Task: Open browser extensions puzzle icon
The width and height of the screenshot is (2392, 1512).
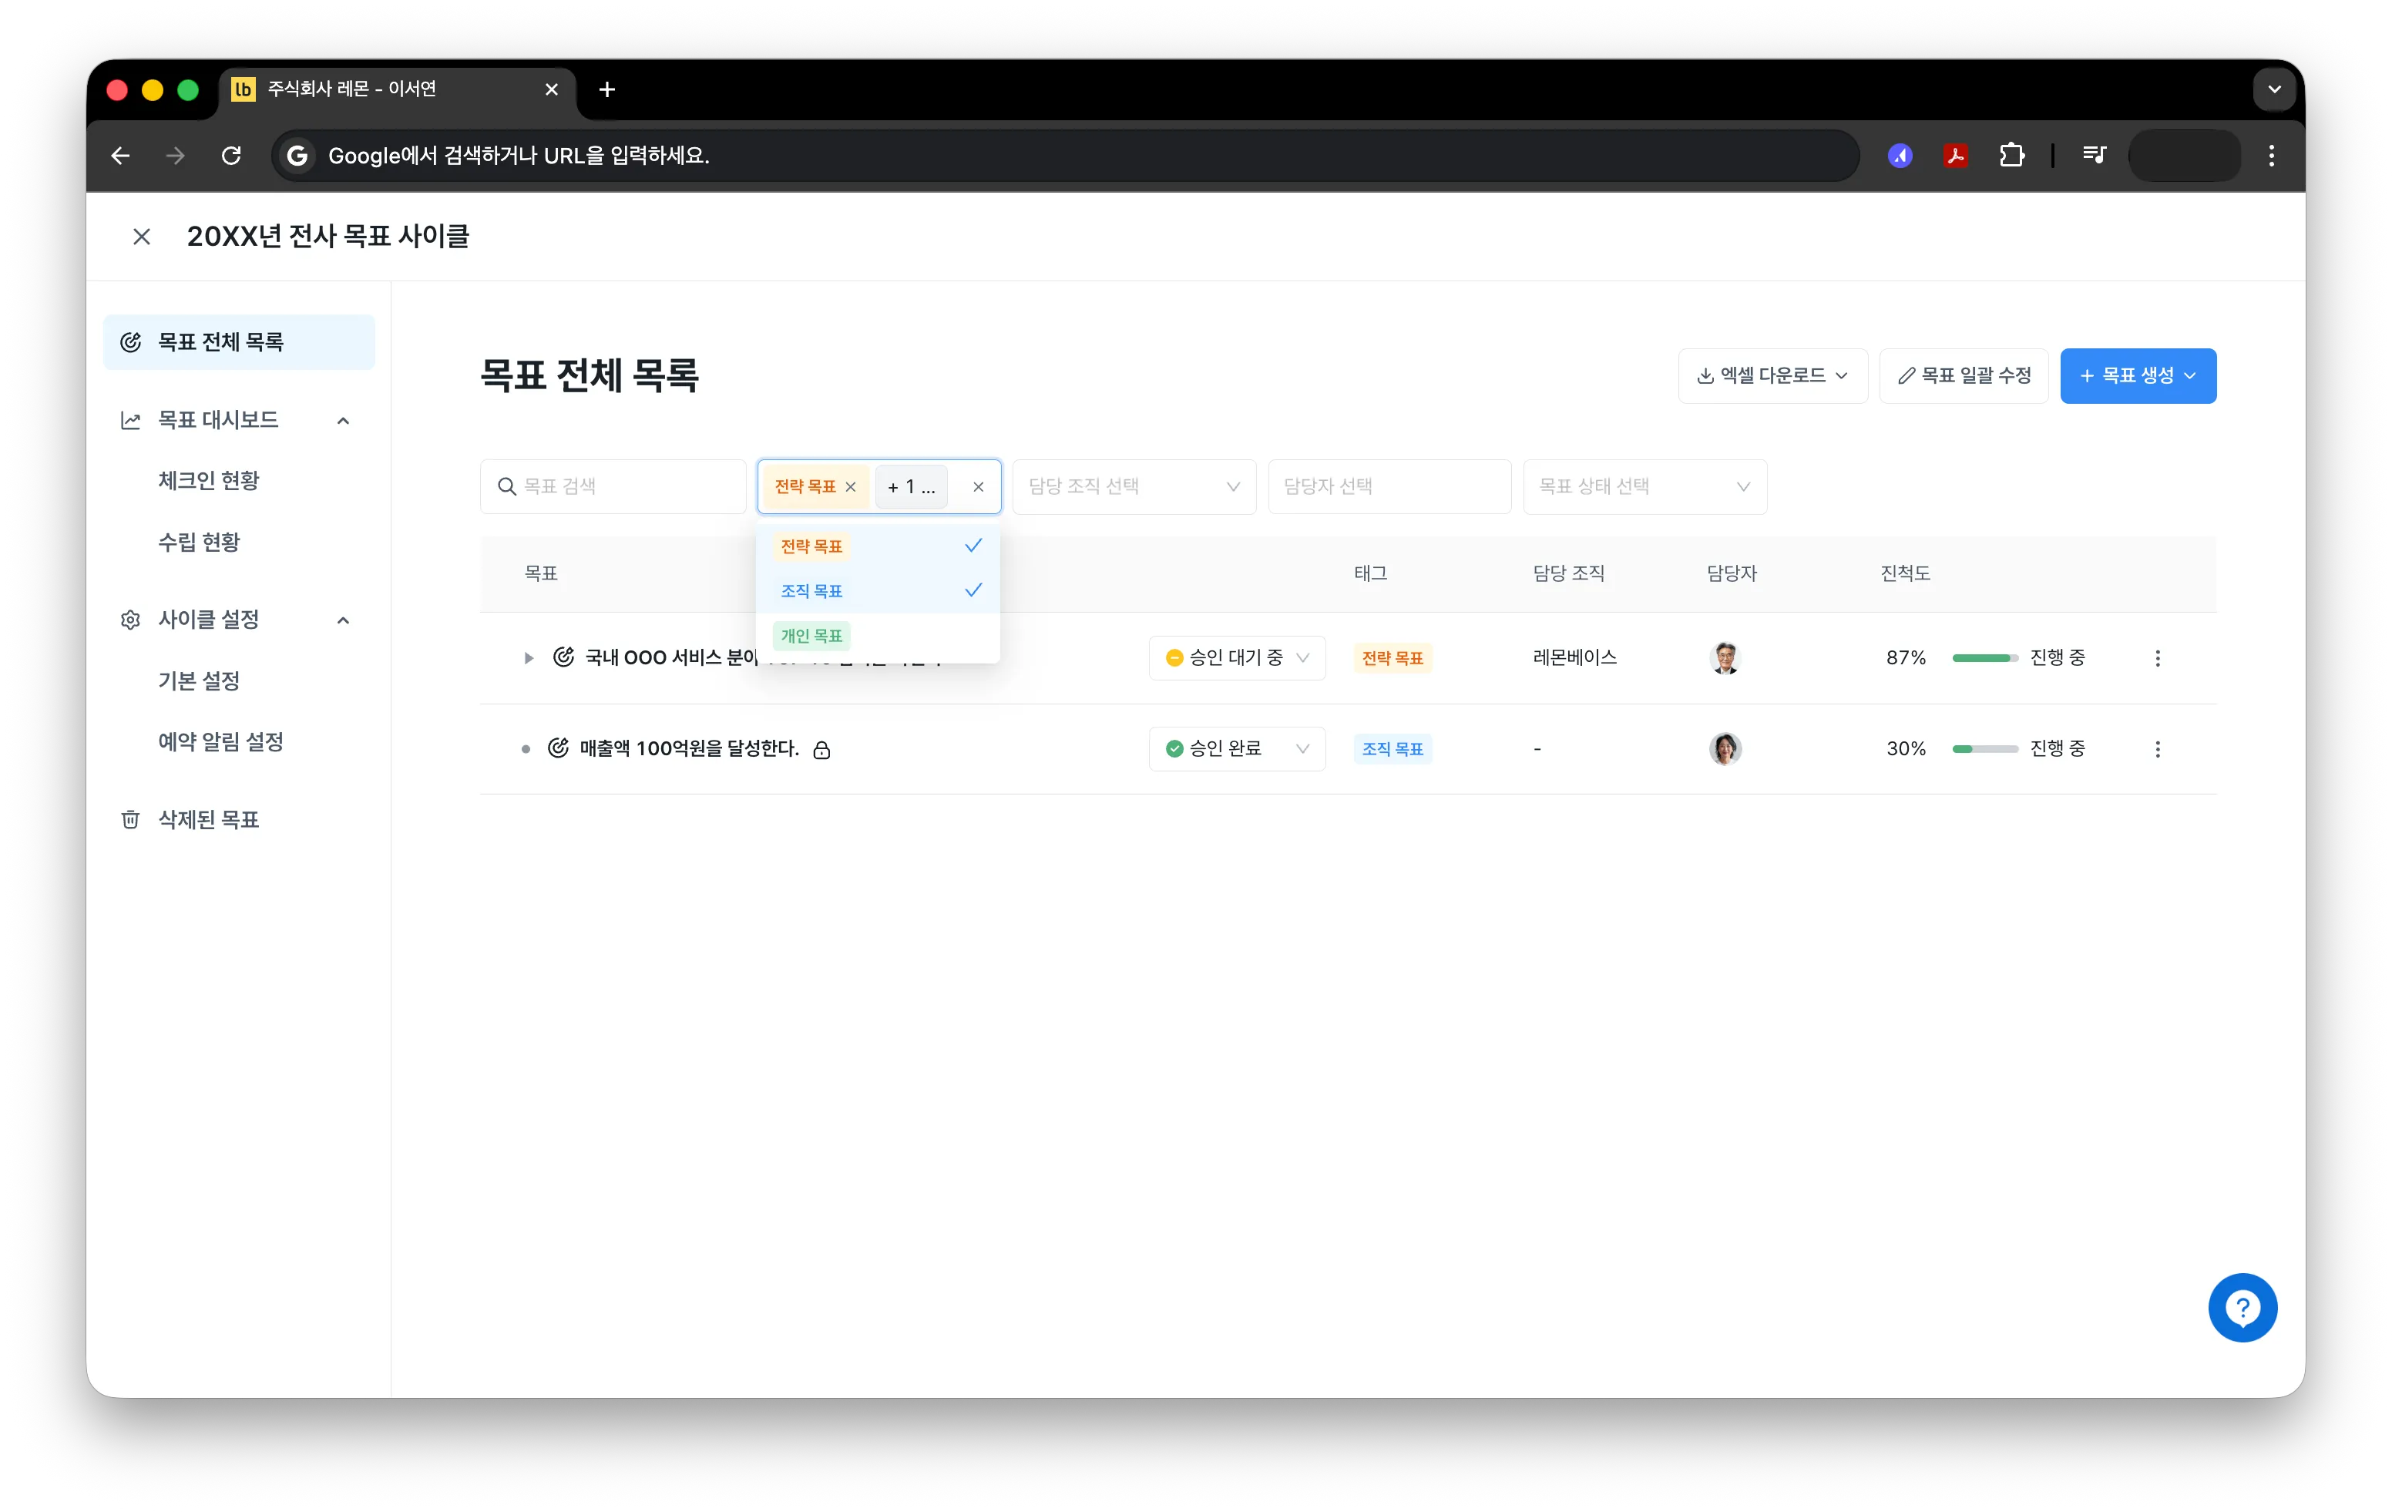Action: tap(2011, 155)
